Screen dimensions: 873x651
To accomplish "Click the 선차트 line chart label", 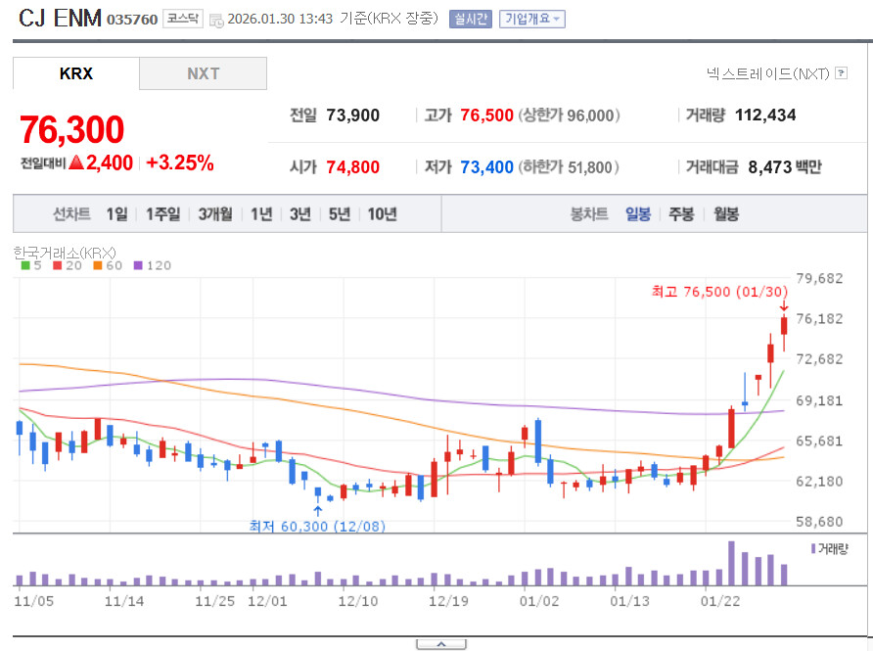I will tap(71, 213).
